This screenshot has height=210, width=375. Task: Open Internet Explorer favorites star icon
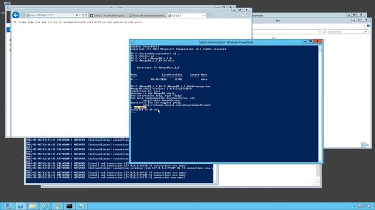(x=243, y=15)
